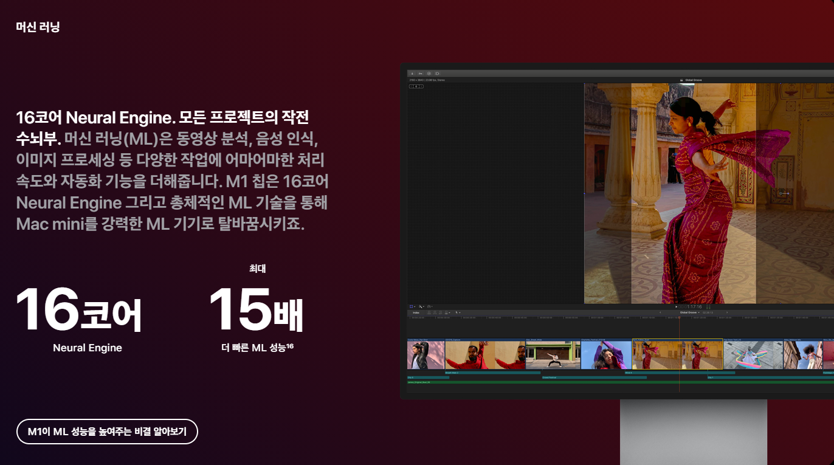Open the enhancements wand dropdown below the viewer
Image resolution: width=834 pixels, height=465 pixels.
(x=421, y=306)
